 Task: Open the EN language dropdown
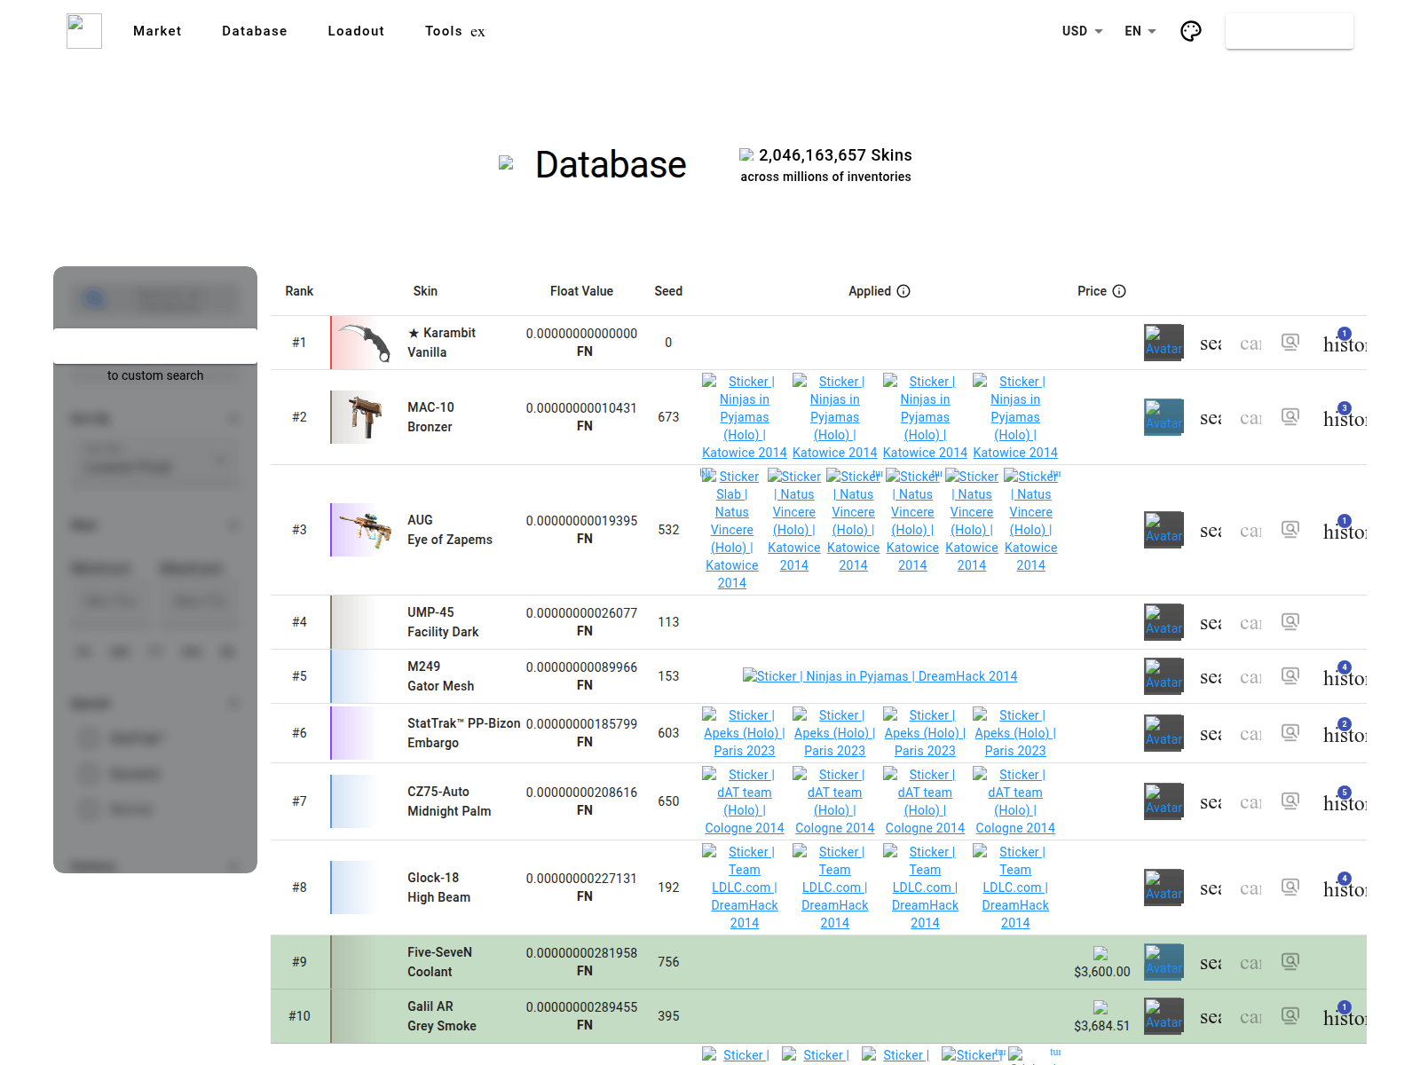point(1140,31)
